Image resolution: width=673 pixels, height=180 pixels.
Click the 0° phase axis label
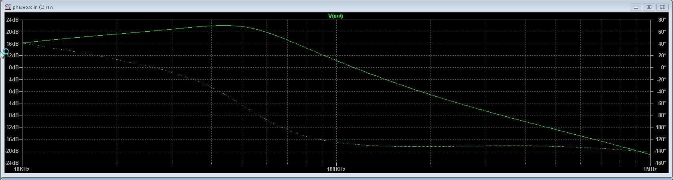(x=663, y=67)
